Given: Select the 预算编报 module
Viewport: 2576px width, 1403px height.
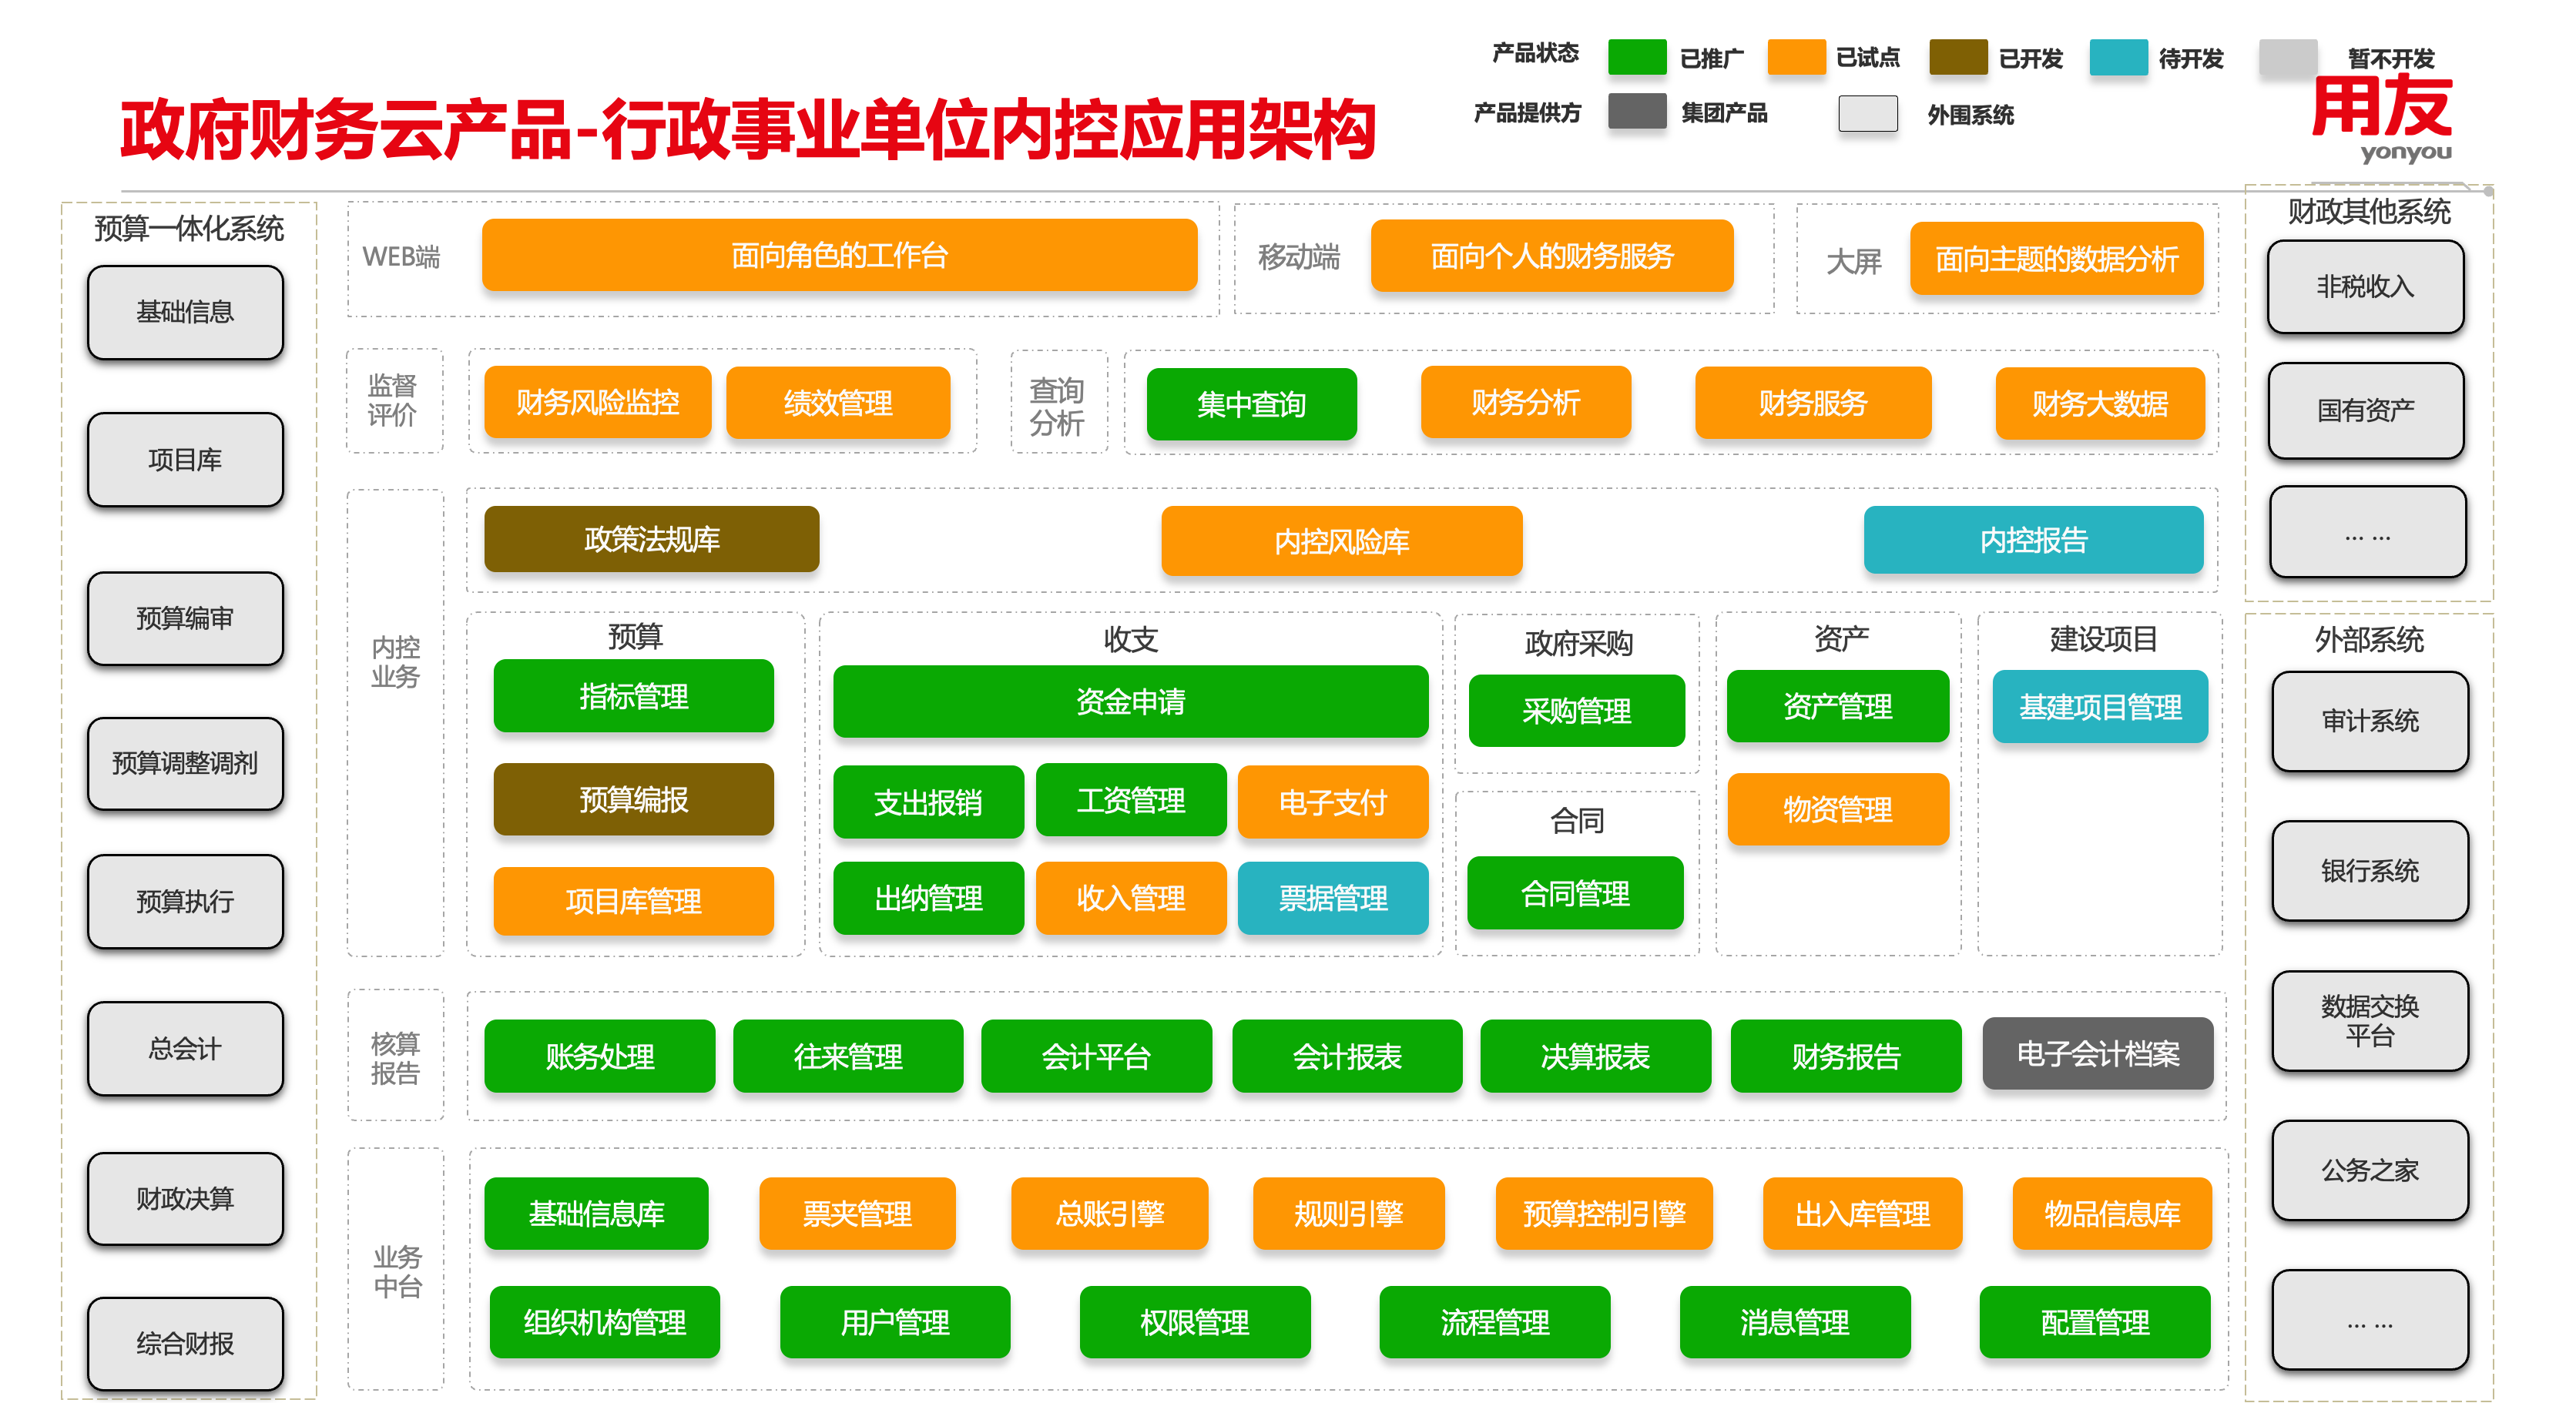Looking at the screenshot, I should pyautogui.click(x=633, y=799).
